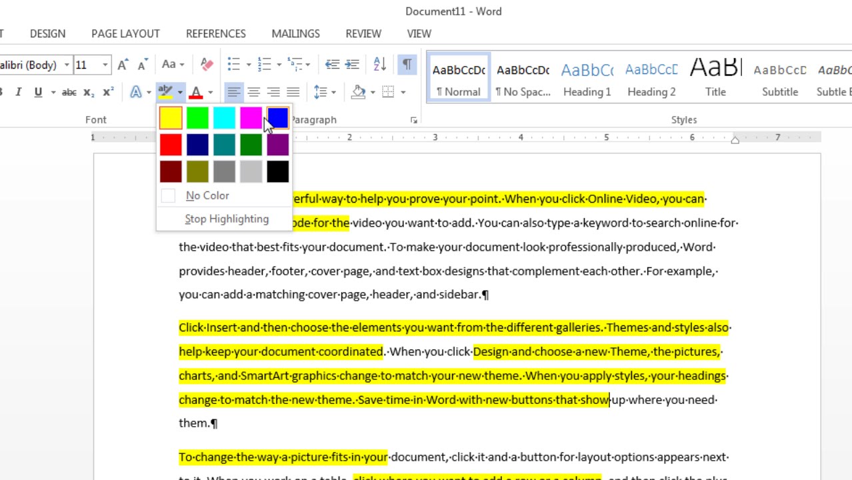This screenshot has height=480, width=852.
Task: Apply numbered list formatting
Action: (x=264, y=65)
